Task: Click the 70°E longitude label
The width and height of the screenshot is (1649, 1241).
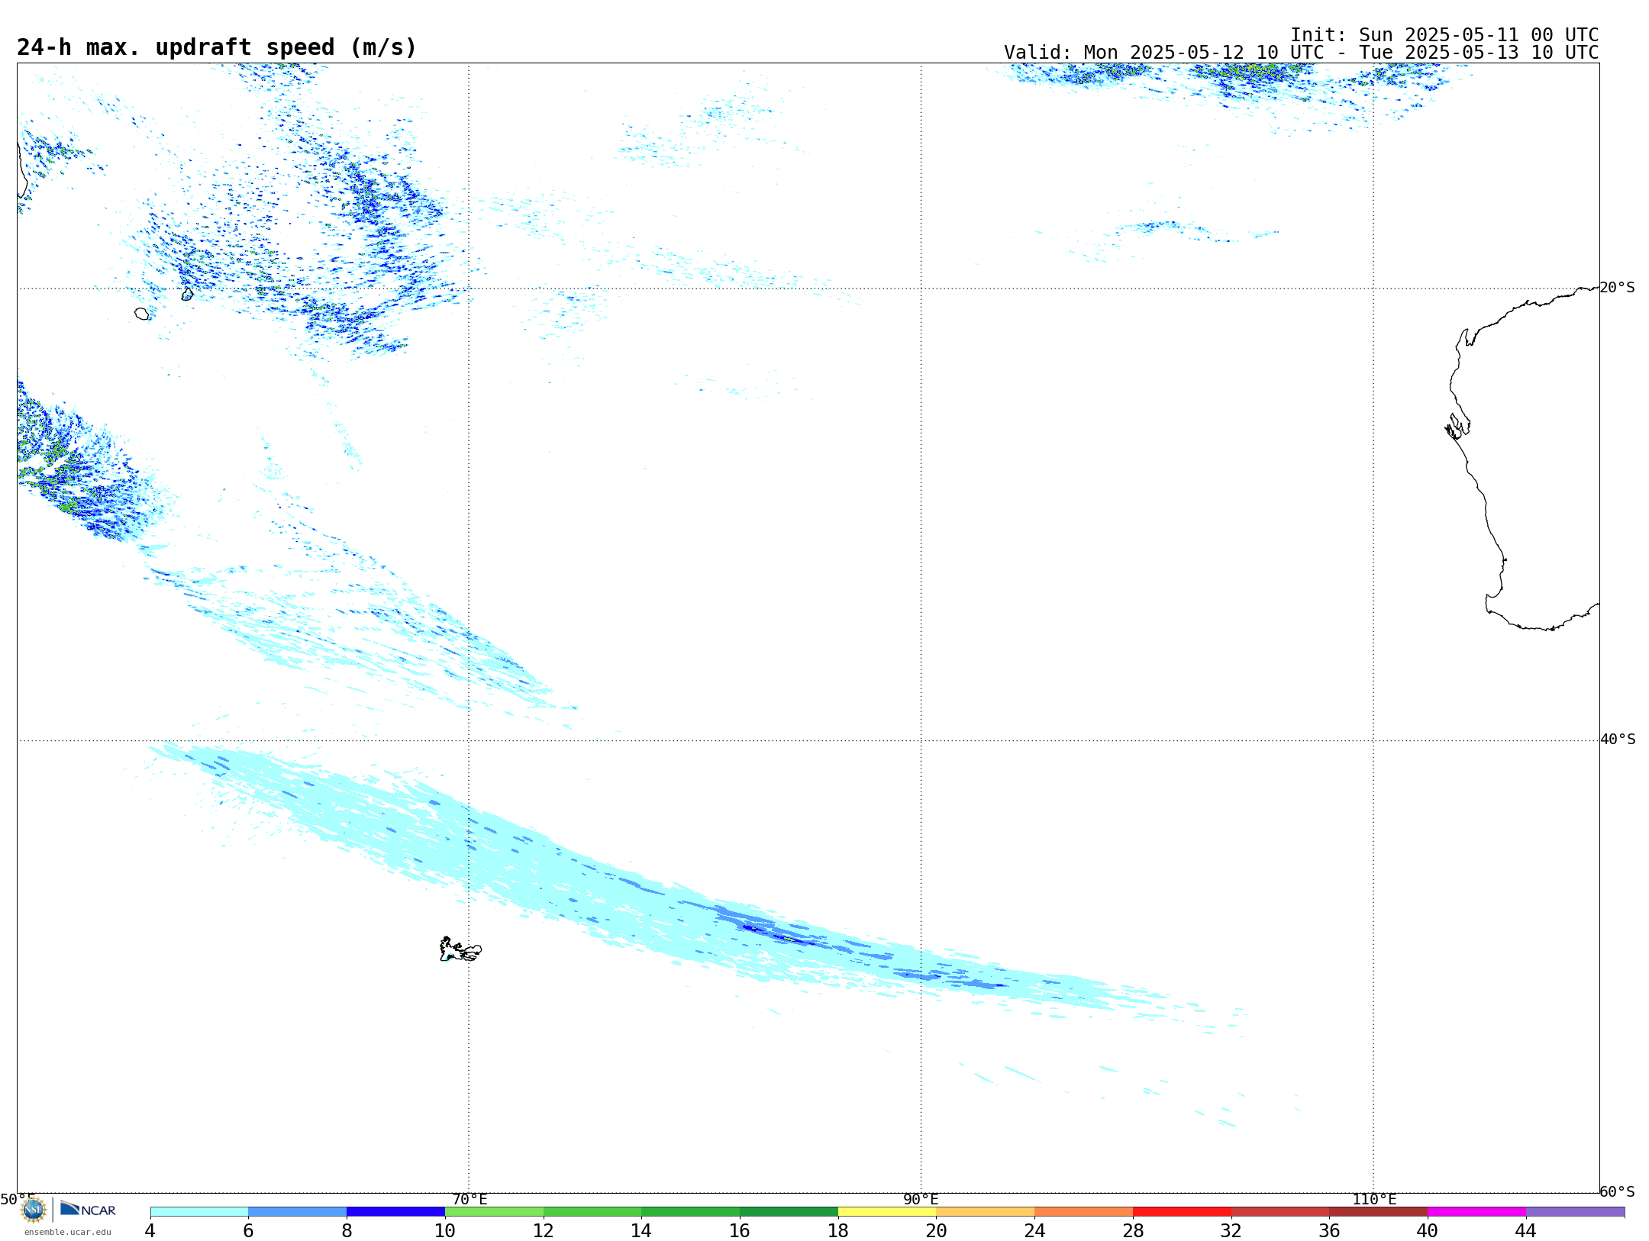Action: coord(470,1200)
